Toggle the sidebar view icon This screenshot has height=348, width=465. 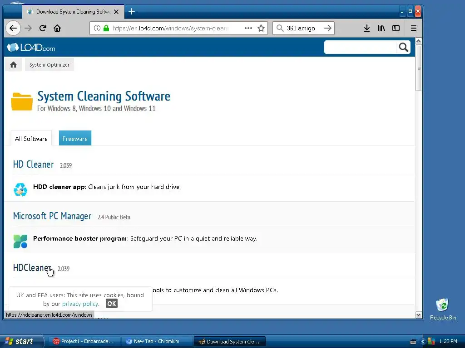396,28
